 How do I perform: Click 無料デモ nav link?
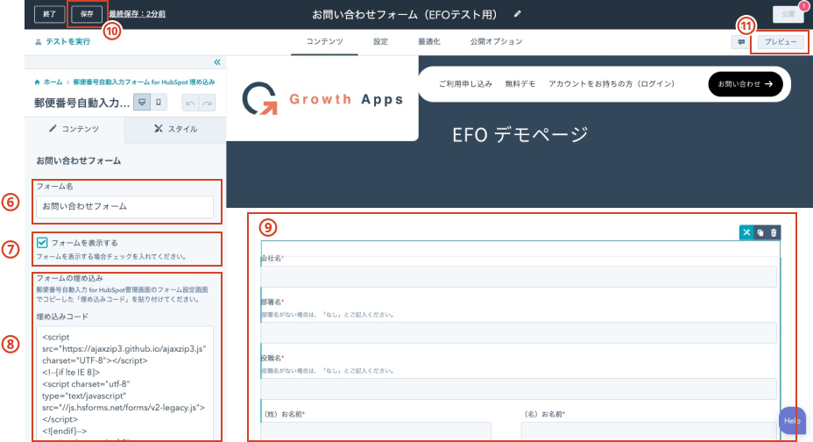[520, 83]
